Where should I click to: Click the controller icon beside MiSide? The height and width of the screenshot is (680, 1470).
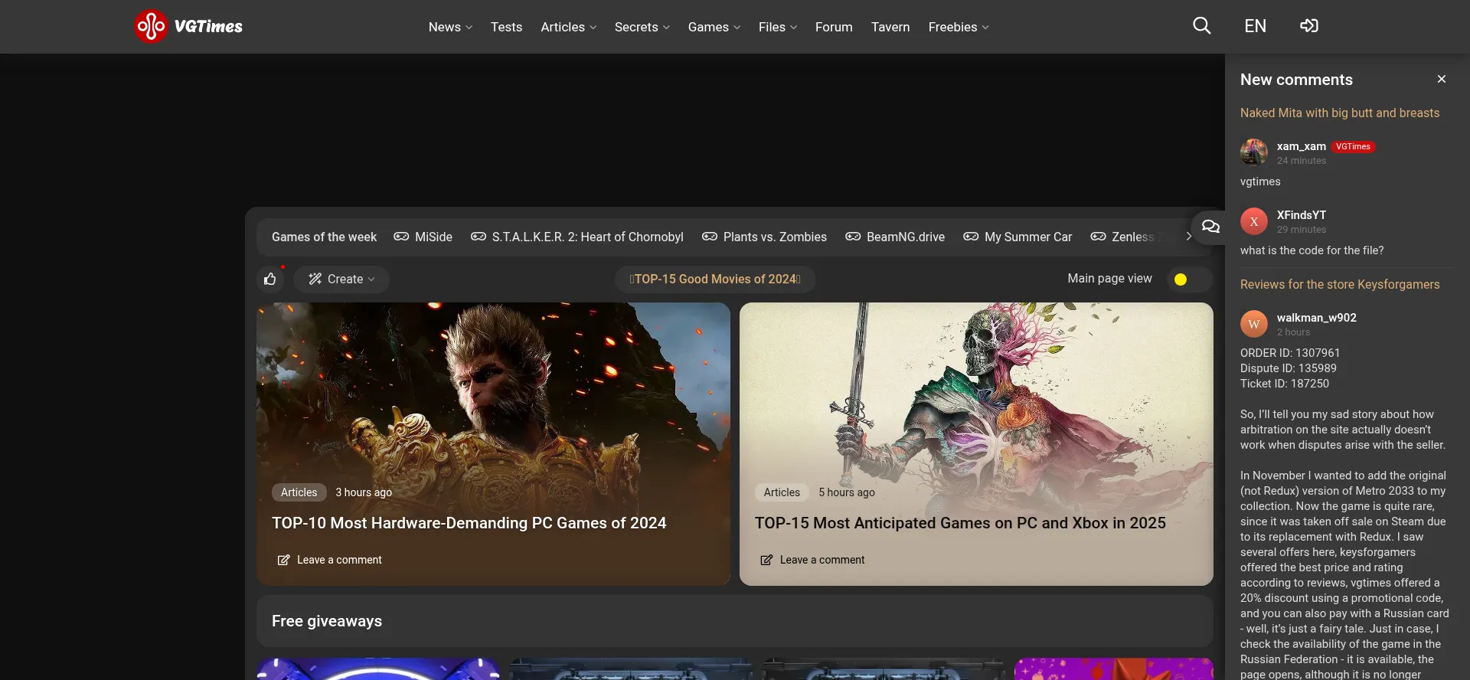[x=401, y=237]
